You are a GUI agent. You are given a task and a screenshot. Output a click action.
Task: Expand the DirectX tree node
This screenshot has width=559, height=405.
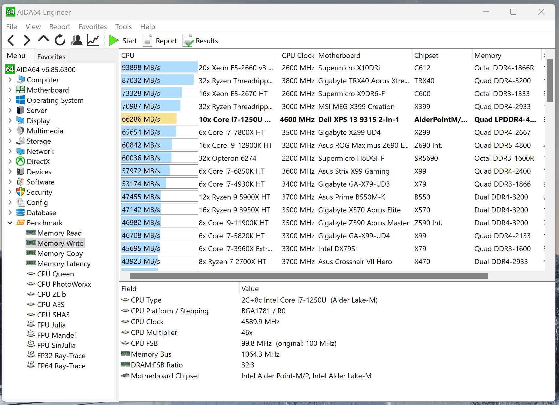pyautogui.click(x=10, y=162)
